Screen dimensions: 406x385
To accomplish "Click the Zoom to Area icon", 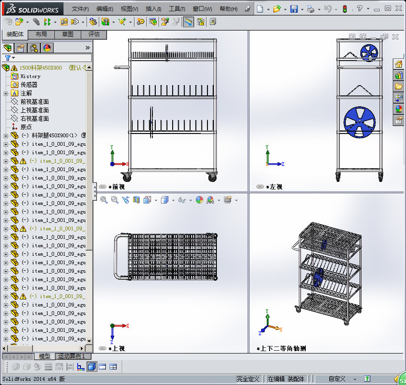I will 114,200.
